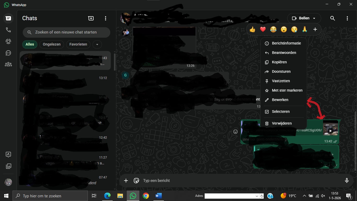
Task: Choose Berichtinformatie in context menu
Action: tap(284, 43)
